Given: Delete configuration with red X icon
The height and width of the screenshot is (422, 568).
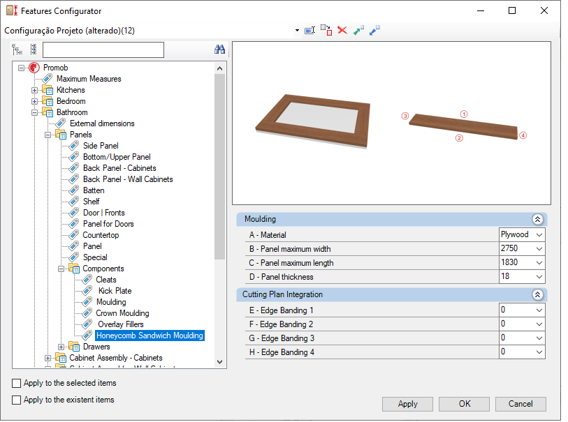Looking at the screenshot, I should click(342, 30).
